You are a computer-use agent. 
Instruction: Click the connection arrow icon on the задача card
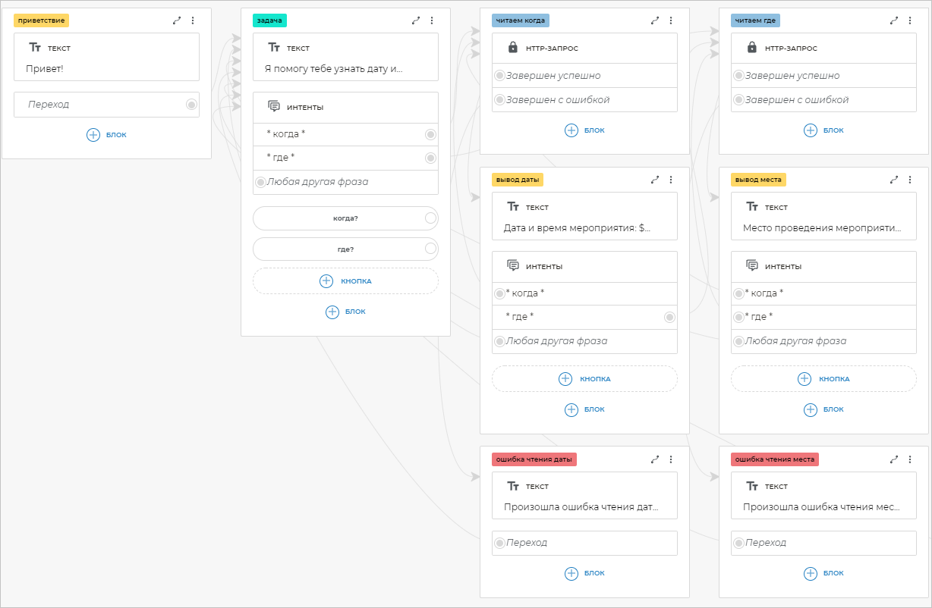click(x=416, y=20)
